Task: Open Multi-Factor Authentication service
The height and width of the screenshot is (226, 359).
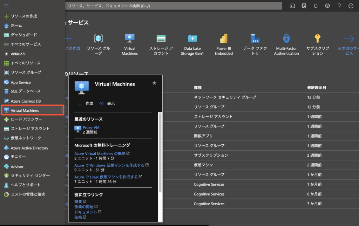Action: click(x=286, y=44)
